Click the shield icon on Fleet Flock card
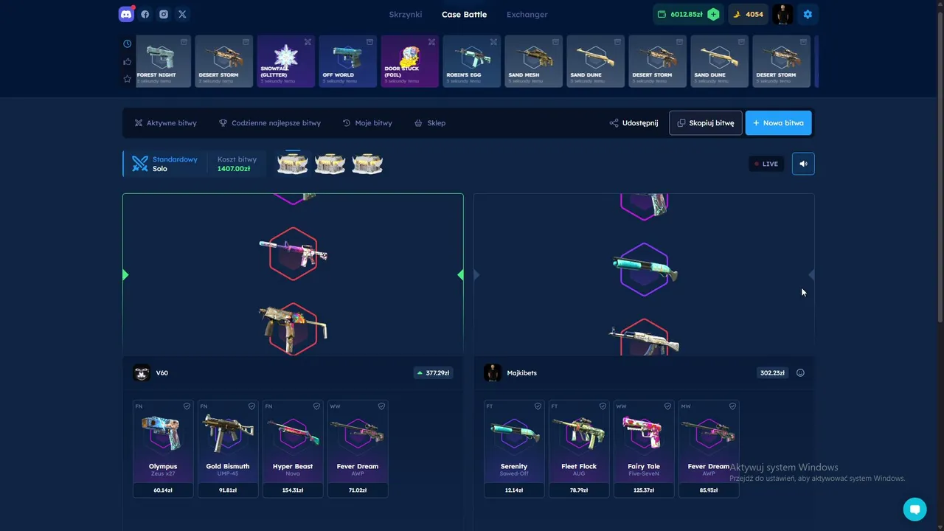 point(603,406)
